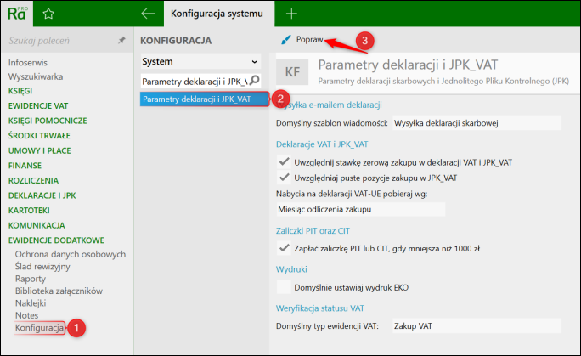Open DEKLARACJE I JPK menu section
The width and height of the screenshot is (581, 356).
click(42, 195)
